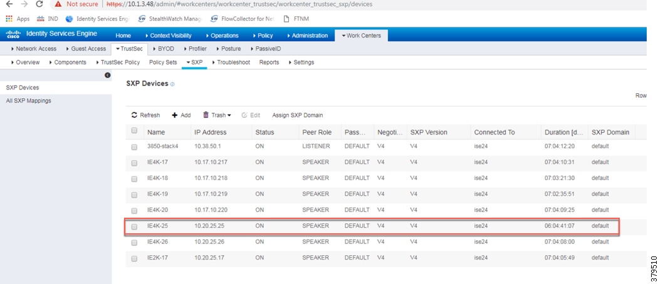Open the Trash dropdown
This screenshot has height=284, width=658.
[217, 115]
